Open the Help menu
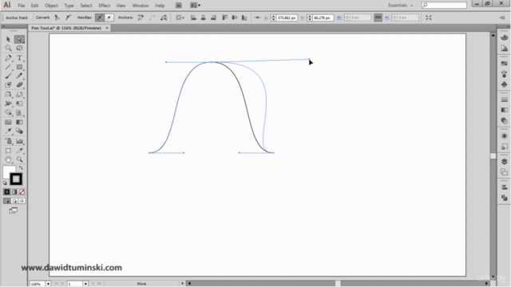This screenshot has height=287, width=511. pyautogui.click(x=160, y=6)
